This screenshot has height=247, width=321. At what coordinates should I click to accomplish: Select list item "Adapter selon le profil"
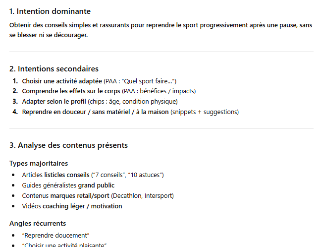point(54,102)
